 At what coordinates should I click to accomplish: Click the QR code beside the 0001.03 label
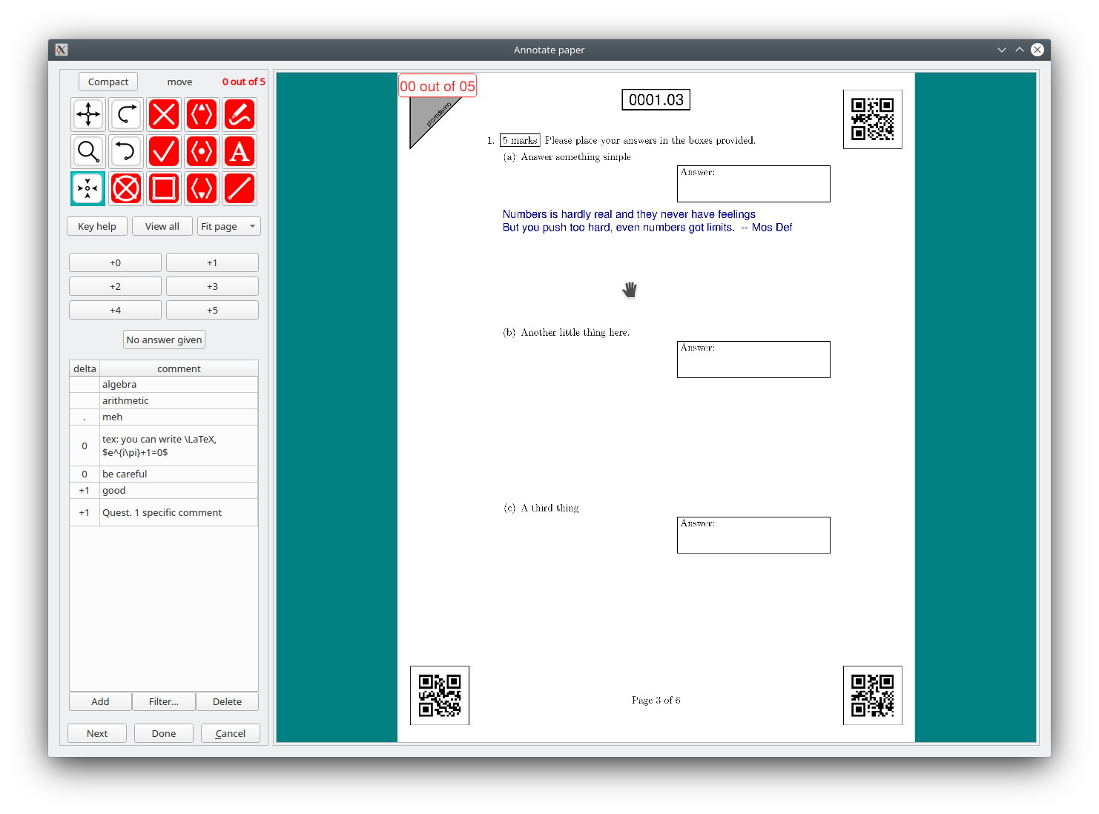point(873,119)
